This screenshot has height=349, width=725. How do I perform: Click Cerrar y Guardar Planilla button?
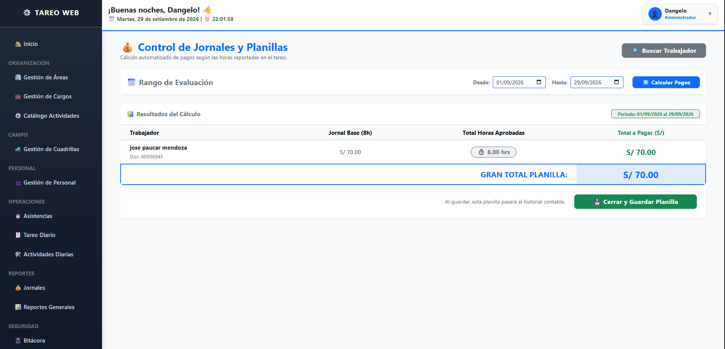pos(636,202)
